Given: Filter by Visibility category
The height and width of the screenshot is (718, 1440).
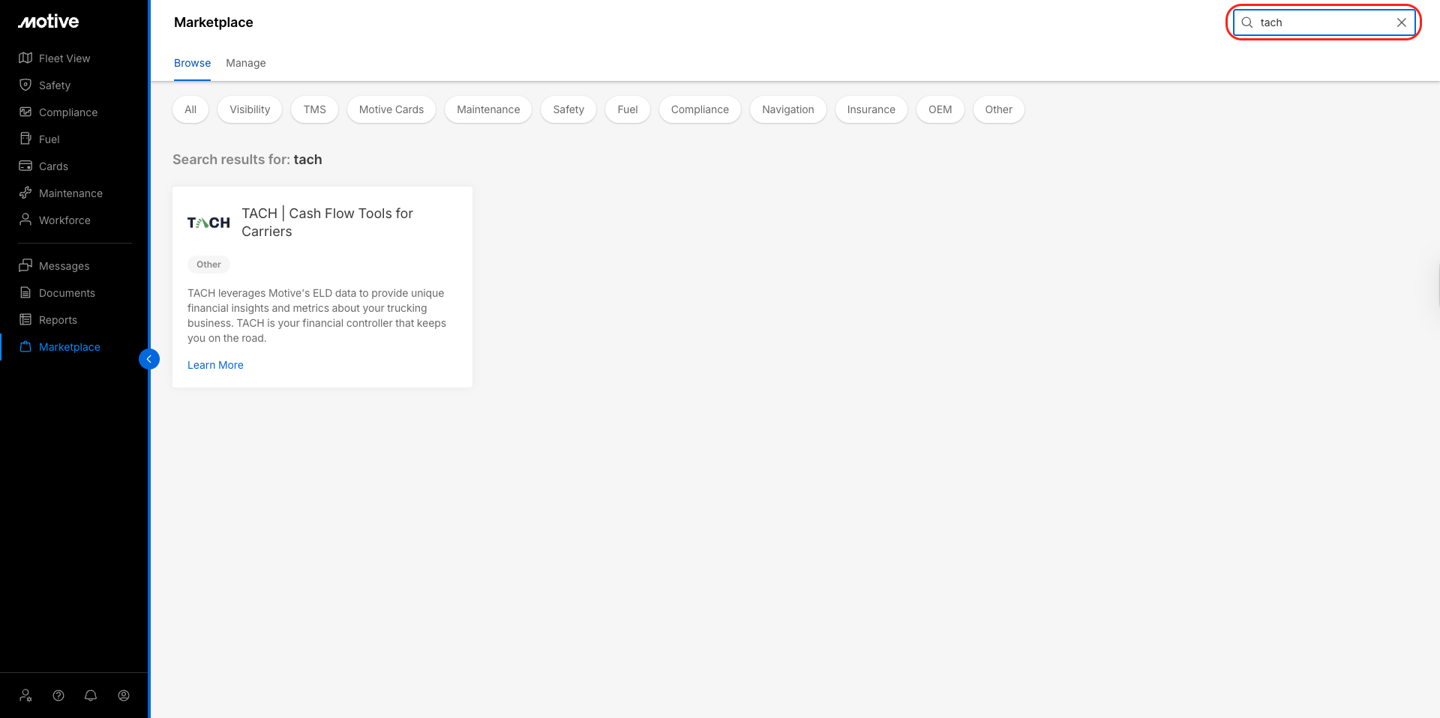Looking at the screenshot, I should (x=250, y=109).
